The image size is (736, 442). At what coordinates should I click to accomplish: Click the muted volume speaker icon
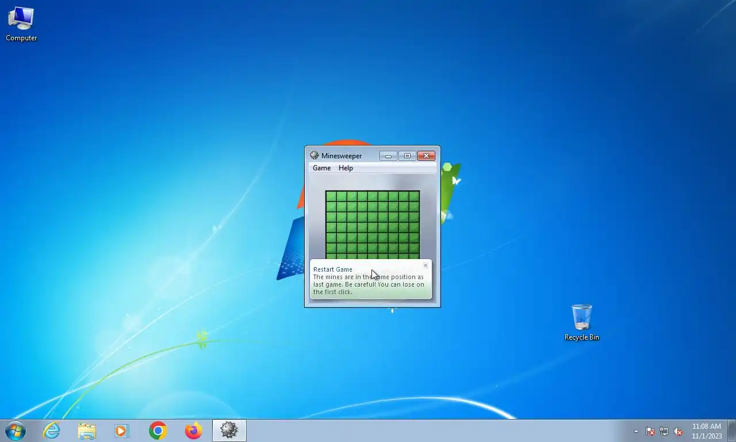pyautogui.click(x=678, y=431)
